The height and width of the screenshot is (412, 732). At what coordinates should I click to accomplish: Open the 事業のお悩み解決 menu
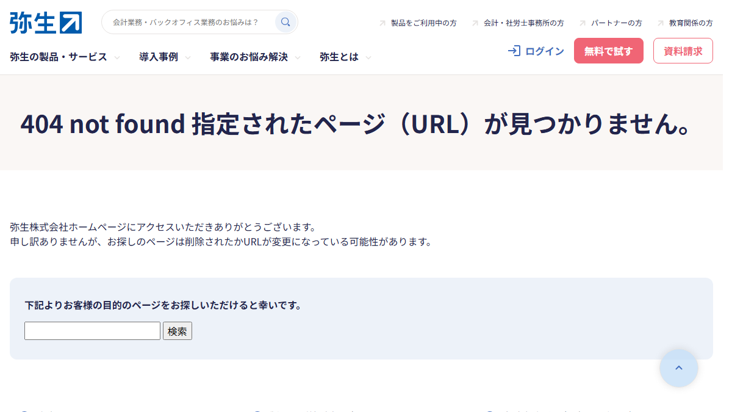coord(249,57)
